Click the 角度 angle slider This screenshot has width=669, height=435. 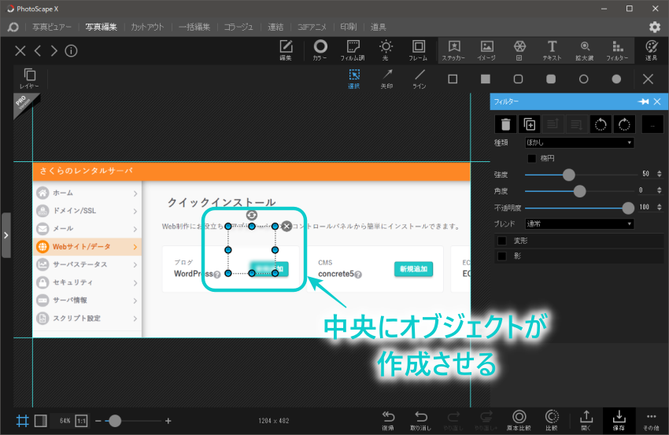click(x=579, y=191)
